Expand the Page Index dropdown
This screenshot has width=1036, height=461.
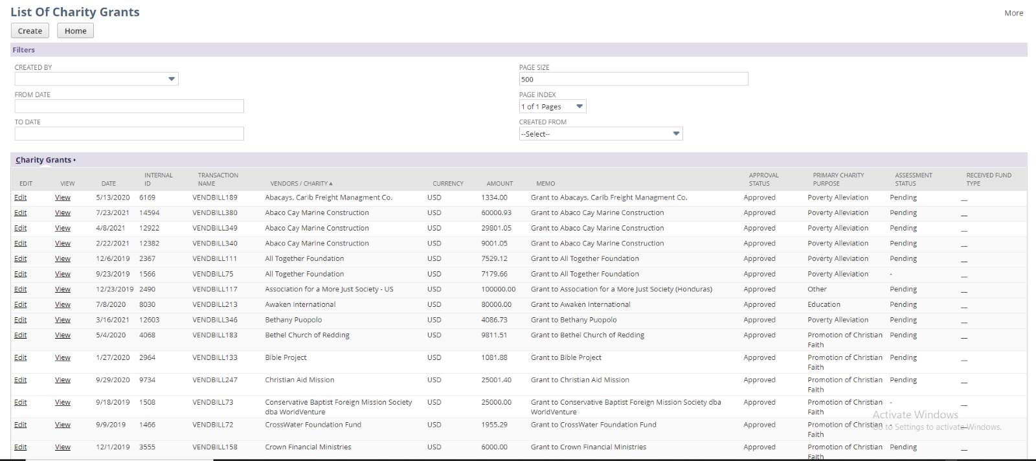point(579,107)
